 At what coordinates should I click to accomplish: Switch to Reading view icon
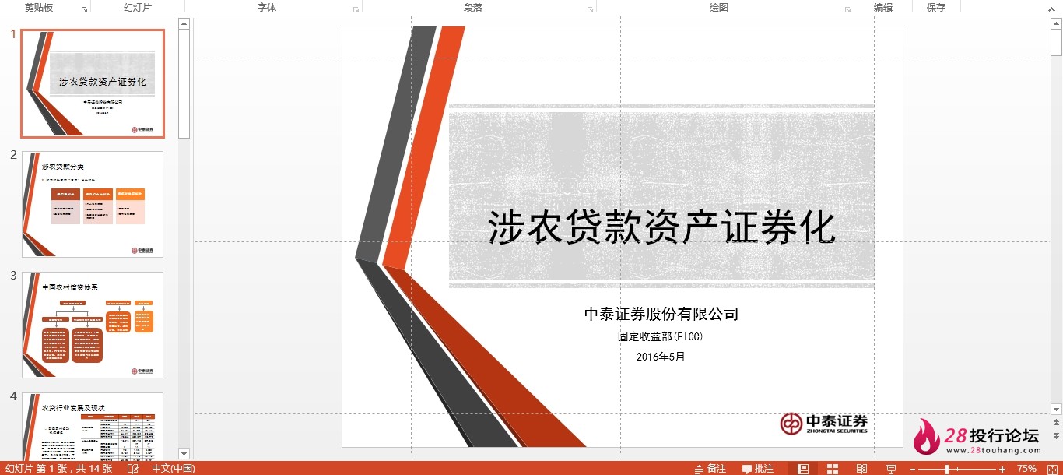[861, 469]
